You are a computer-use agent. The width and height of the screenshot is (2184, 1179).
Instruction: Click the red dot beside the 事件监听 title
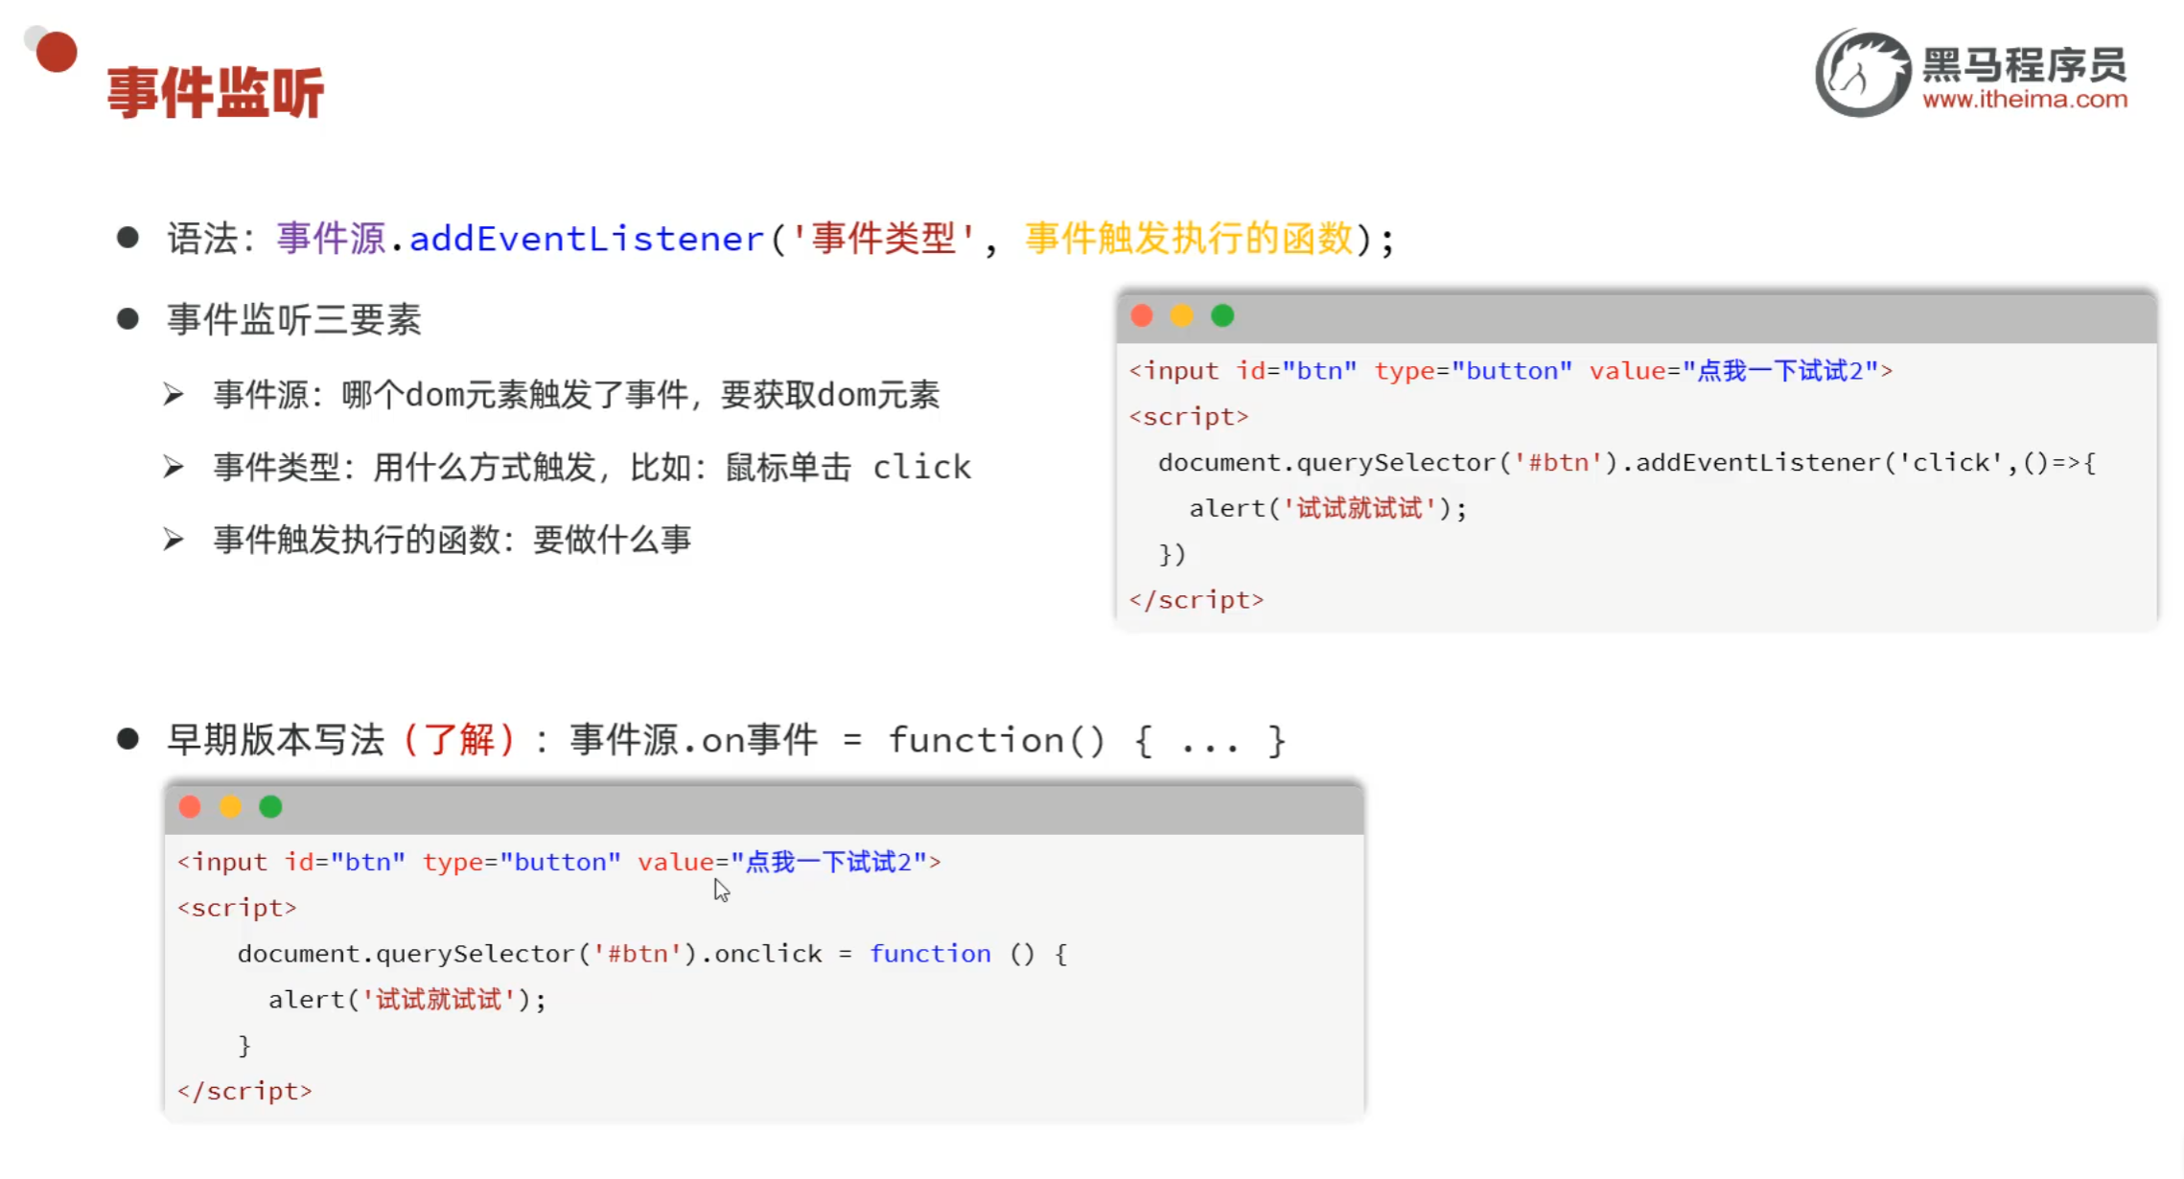tap(56, 52)
